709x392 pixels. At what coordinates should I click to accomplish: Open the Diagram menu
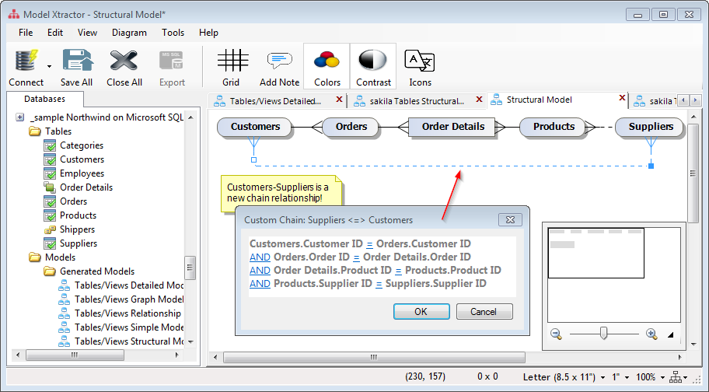(x=129, y=33)
